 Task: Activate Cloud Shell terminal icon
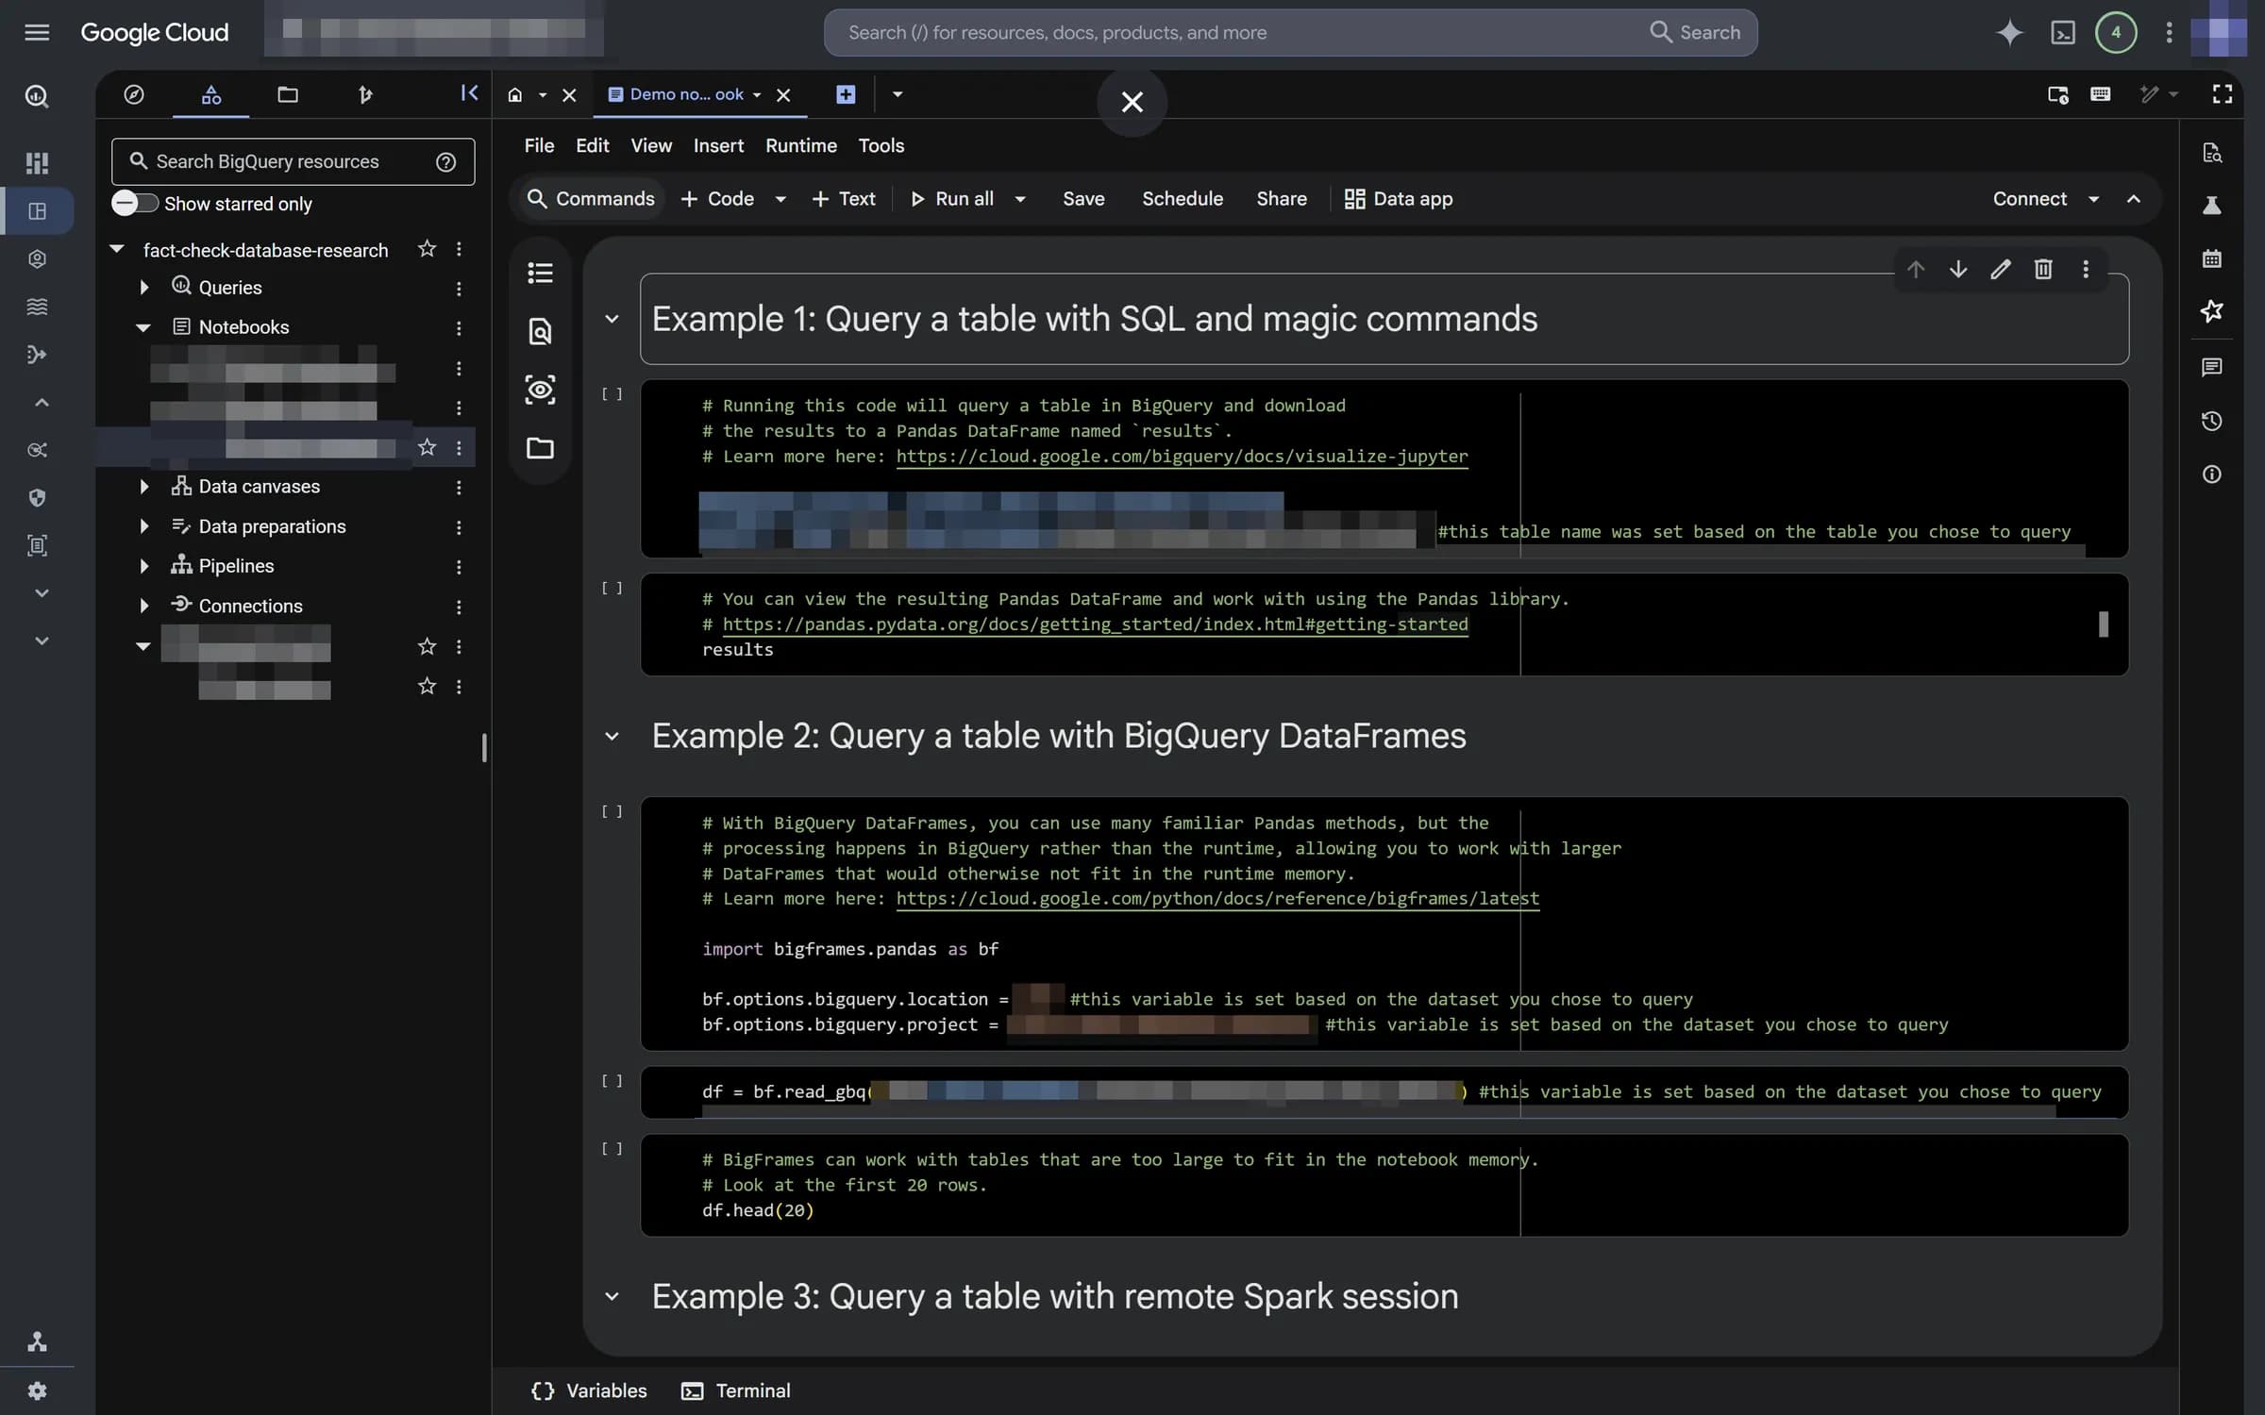2063,33
